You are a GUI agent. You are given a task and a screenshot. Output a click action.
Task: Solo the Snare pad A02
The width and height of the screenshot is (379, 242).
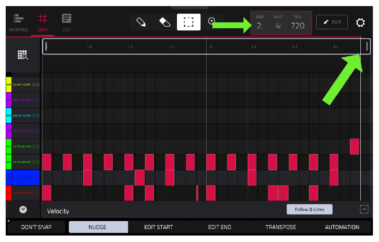point(37,177)
